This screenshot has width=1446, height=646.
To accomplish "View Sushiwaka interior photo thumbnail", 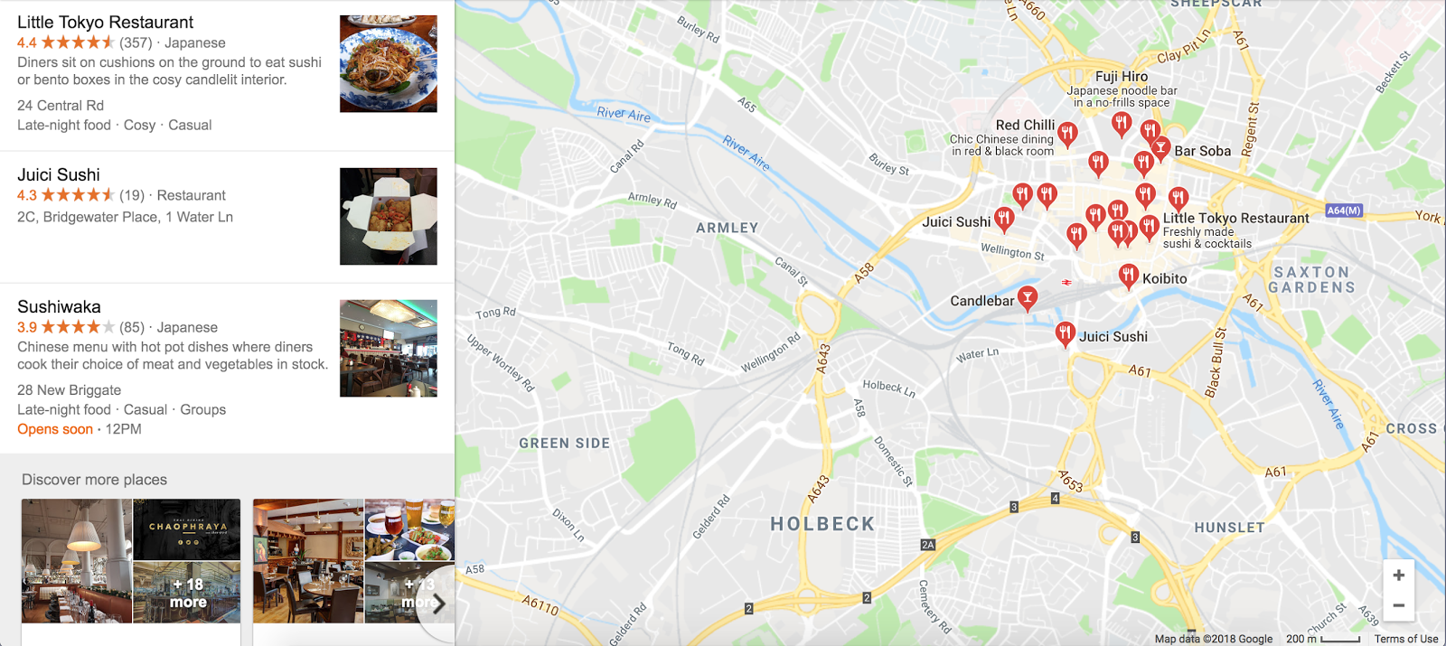I will tap(389, 348).
